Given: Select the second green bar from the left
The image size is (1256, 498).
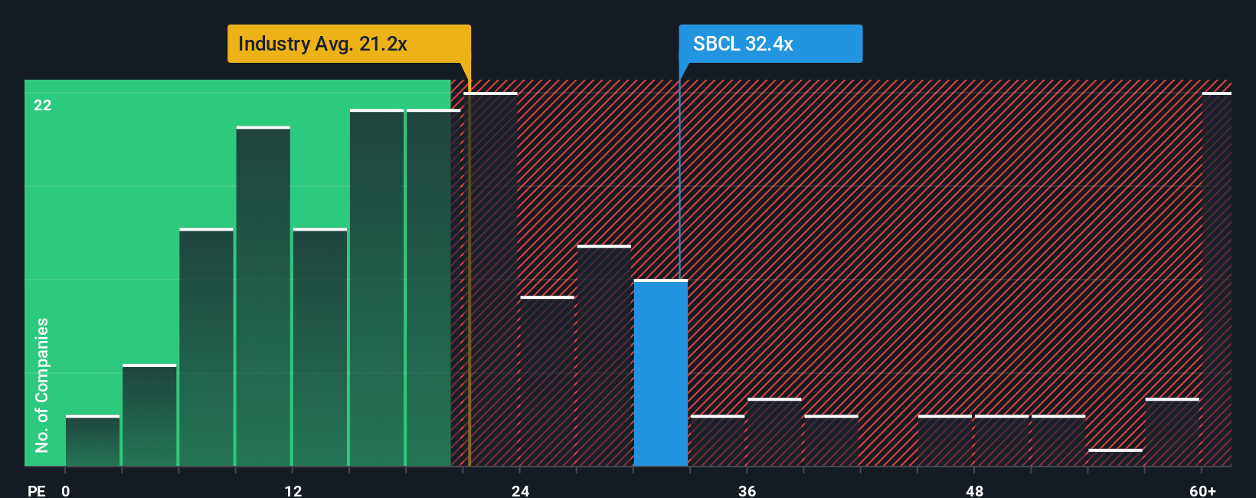Looking at the screenshot, I should [149, 415].
